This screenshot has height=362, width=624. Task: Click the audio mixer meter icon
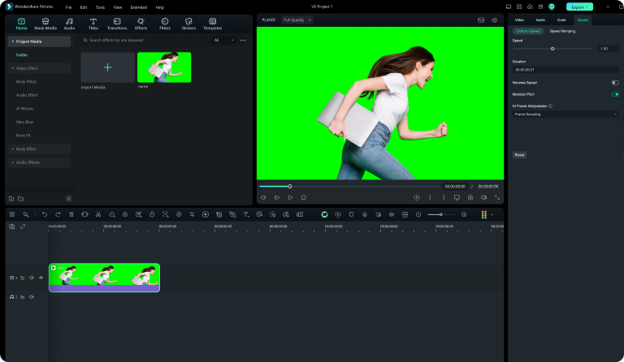pos(484,214)
